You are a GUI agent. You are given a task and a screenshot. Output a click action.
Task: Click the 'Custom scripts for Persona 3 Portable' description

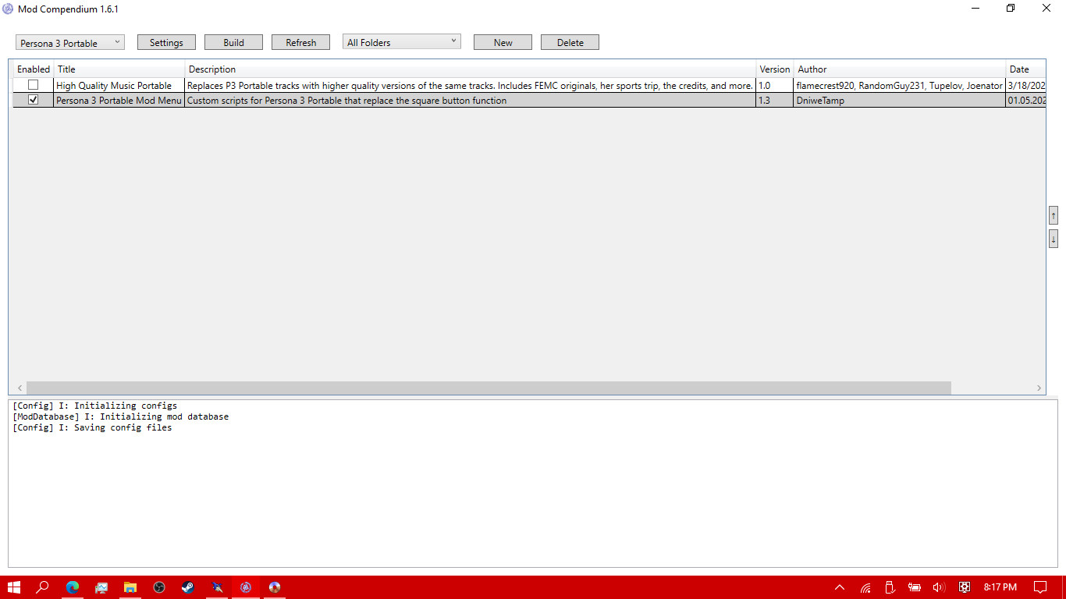470,101
